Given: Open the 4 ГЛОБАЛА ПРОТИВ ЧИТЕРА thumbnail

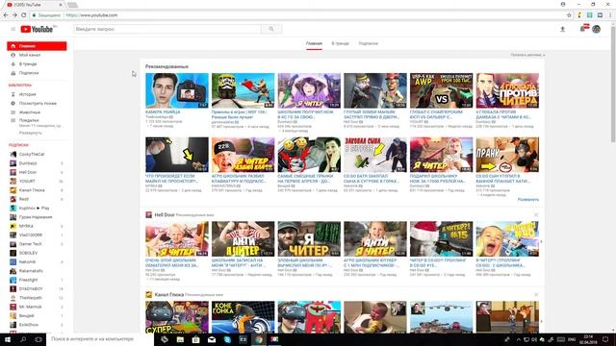Looking at the screenshot, I should tap(507, 90).
